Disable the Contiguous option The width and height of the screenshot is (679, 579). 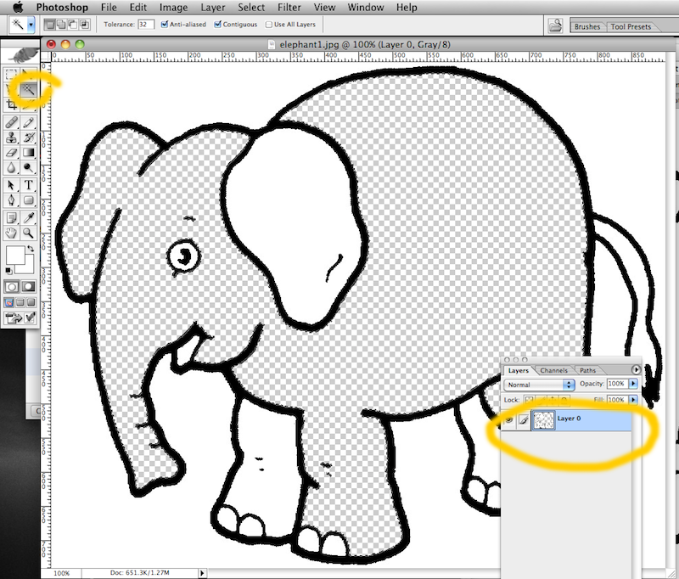(x=219, y=25)
